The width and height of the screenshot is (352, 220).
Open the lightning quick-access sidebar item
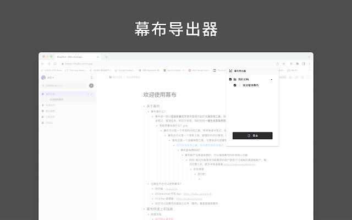(48, 105)
